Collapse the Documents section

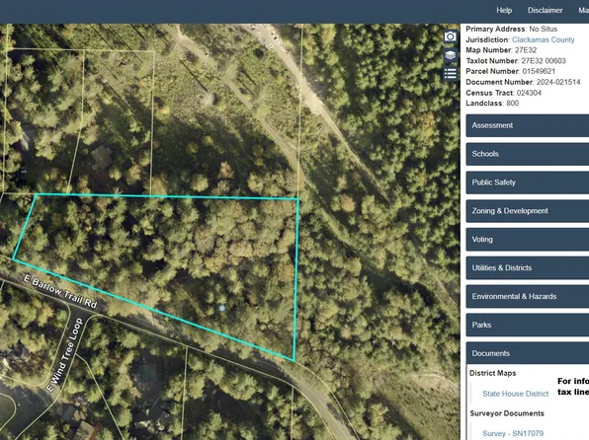tap(528, 353)
